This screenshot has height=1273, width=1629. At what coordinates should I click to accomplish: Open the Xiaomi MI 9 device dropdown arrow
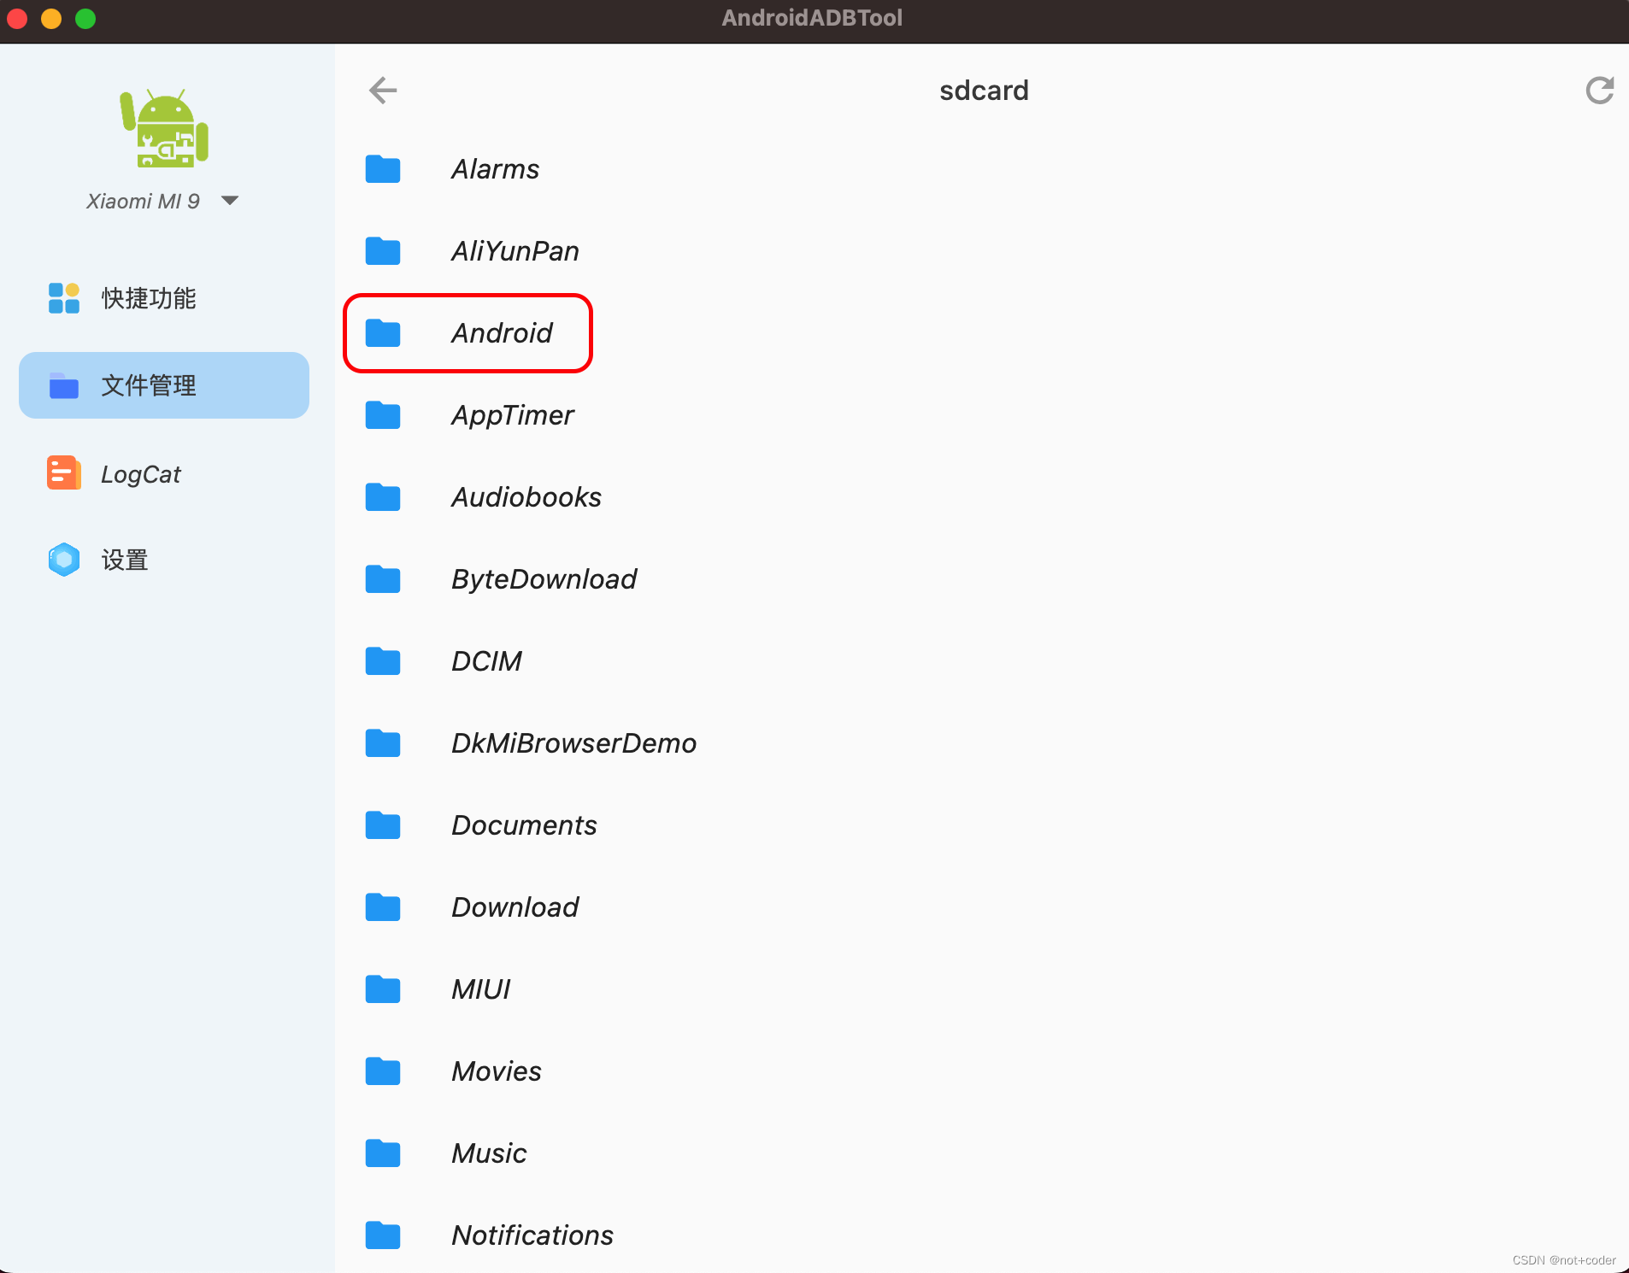229,201
